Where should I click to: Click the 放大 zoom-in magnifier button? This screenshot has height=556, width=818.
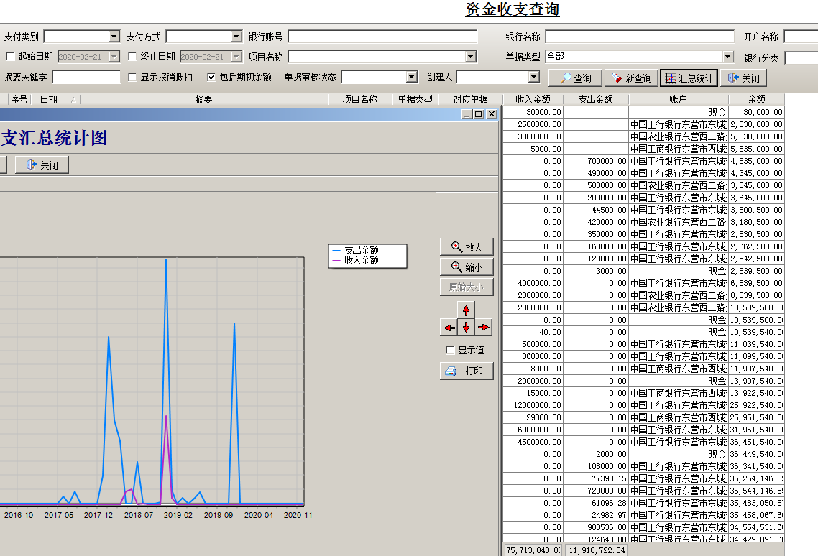467,246
